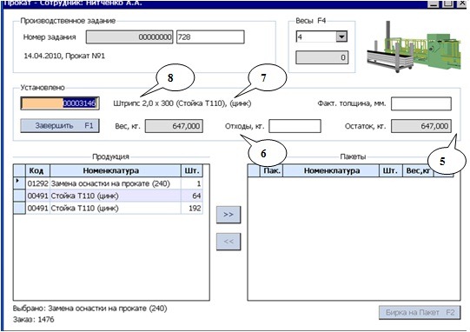Image resolution: width=470 pixels, height=332 pixels.
Task: Move product to packets with >> button
Action: (228, 215)
